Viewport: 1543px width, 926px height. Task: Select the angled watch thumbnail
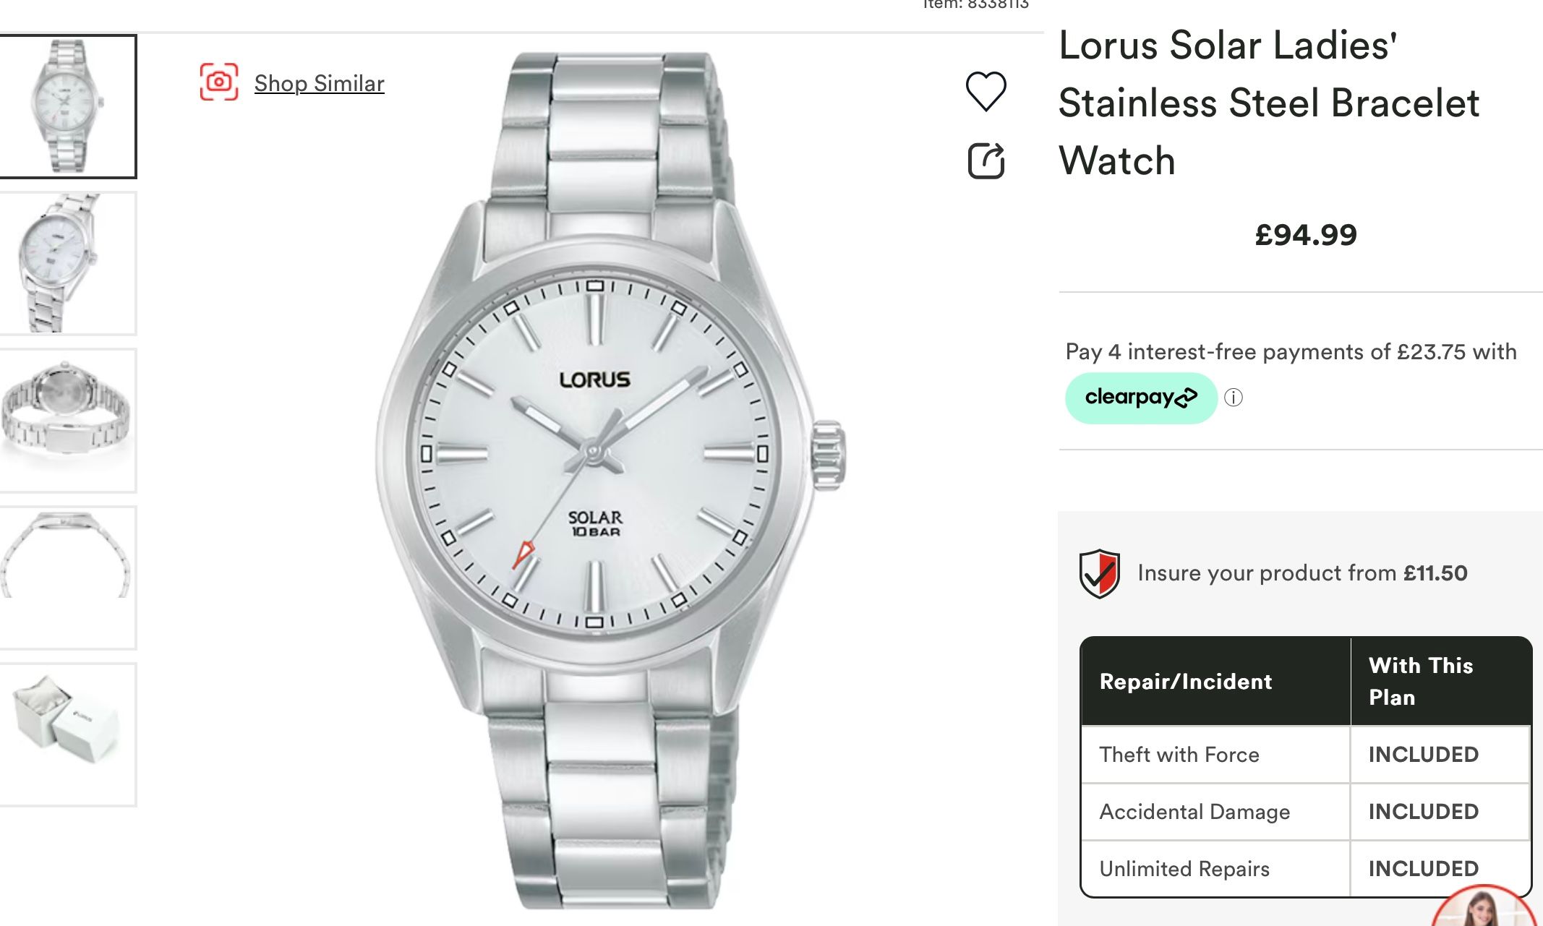pos(67,263)
